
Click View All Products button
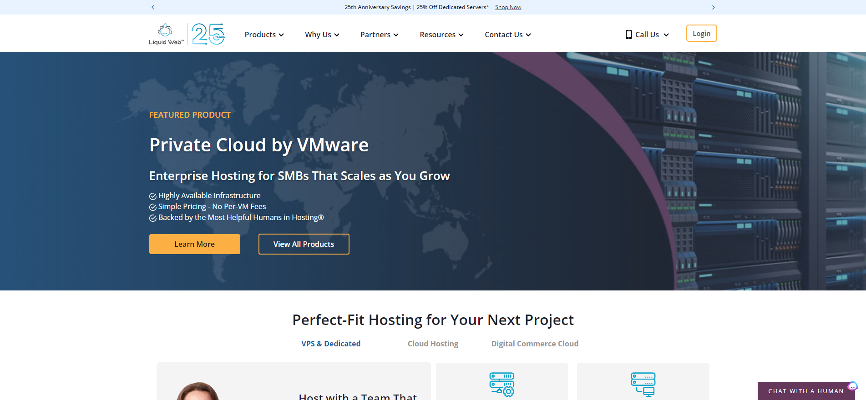click(x=304, y=244)
